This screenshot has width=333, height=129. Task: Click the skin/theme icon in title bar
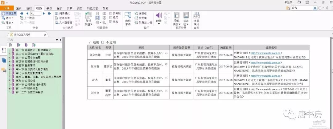pyautogui.click(x=299, y=2)
